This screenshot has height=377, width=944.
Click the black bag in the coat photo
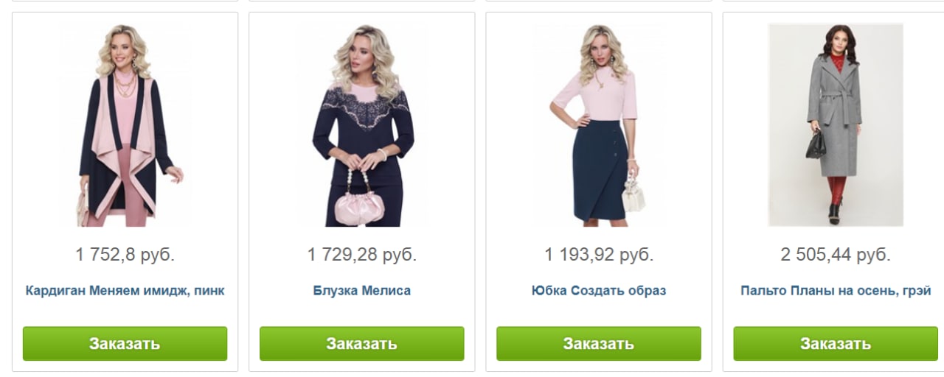click(x=816, y=144)
